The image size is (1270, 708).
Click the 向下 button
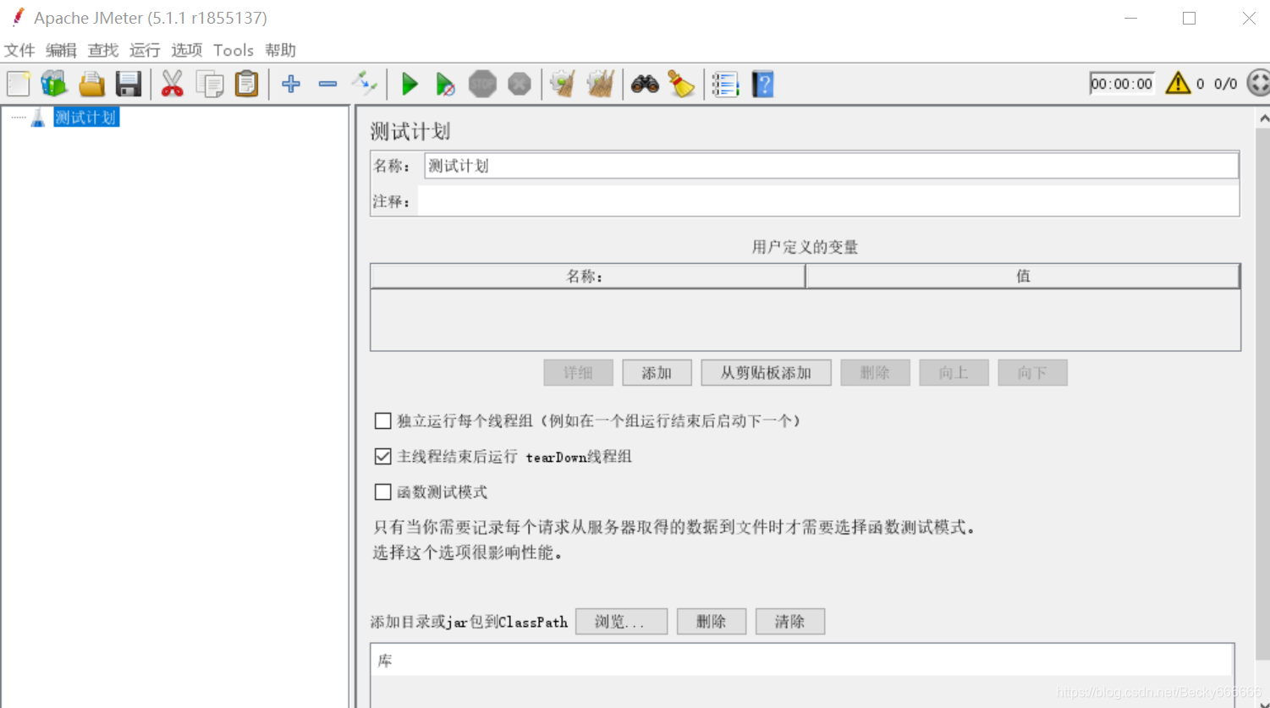1032,372
